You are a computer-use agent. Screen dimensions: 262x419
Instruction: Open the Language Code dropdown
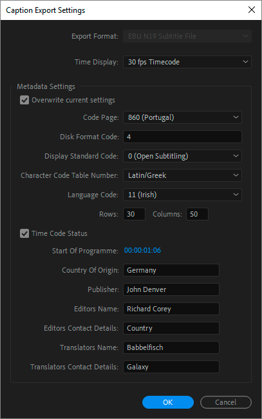coord(182,195)
